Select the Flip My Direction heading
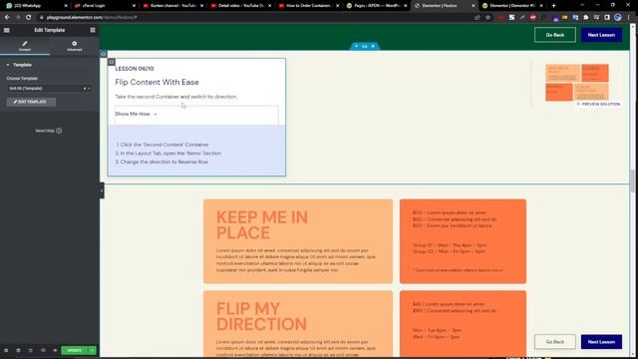This screenshot has height=359, width=638. [261, 317]
